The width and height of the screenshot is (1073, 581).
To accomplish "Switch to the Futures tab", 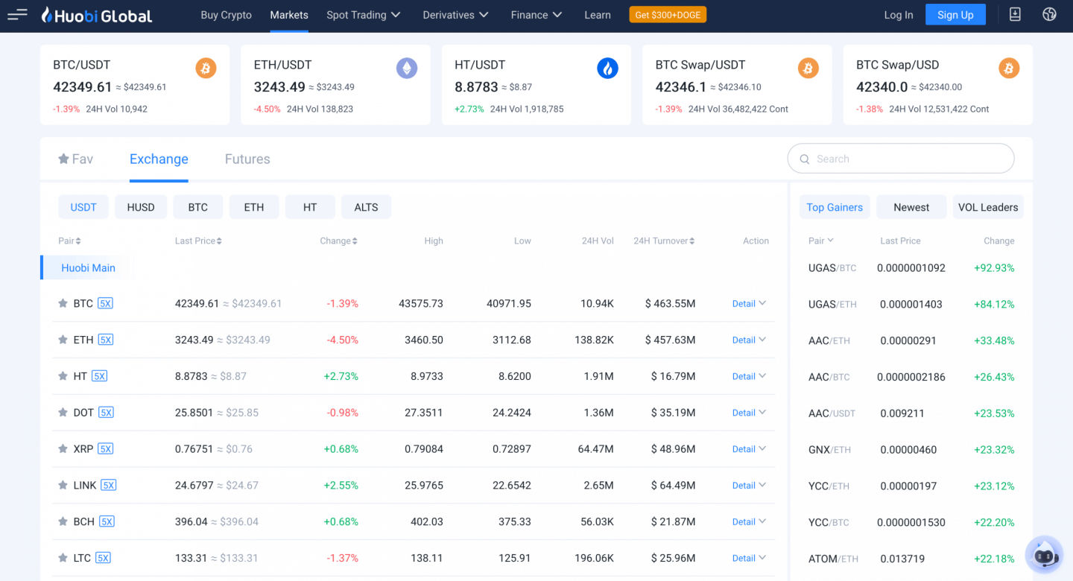I will (x=247, y=159).
